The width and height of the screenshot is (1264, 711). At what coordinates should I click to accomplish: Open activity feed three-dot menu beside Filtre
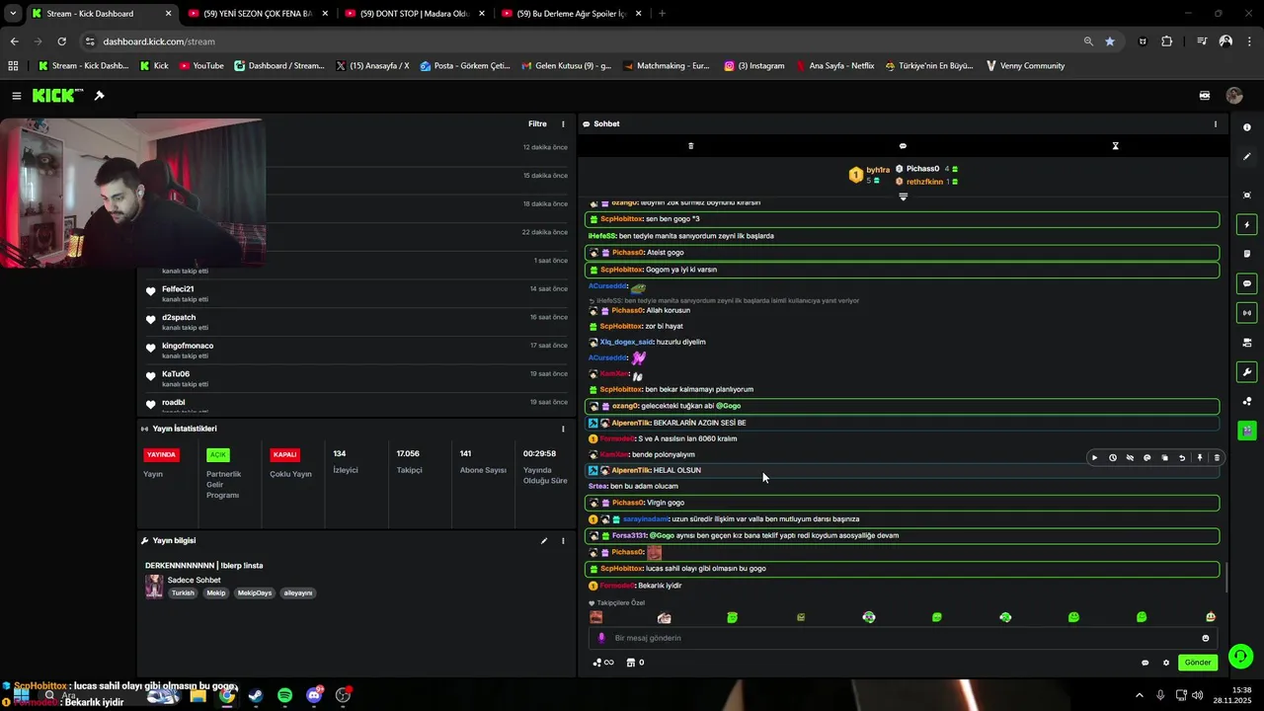564,124
